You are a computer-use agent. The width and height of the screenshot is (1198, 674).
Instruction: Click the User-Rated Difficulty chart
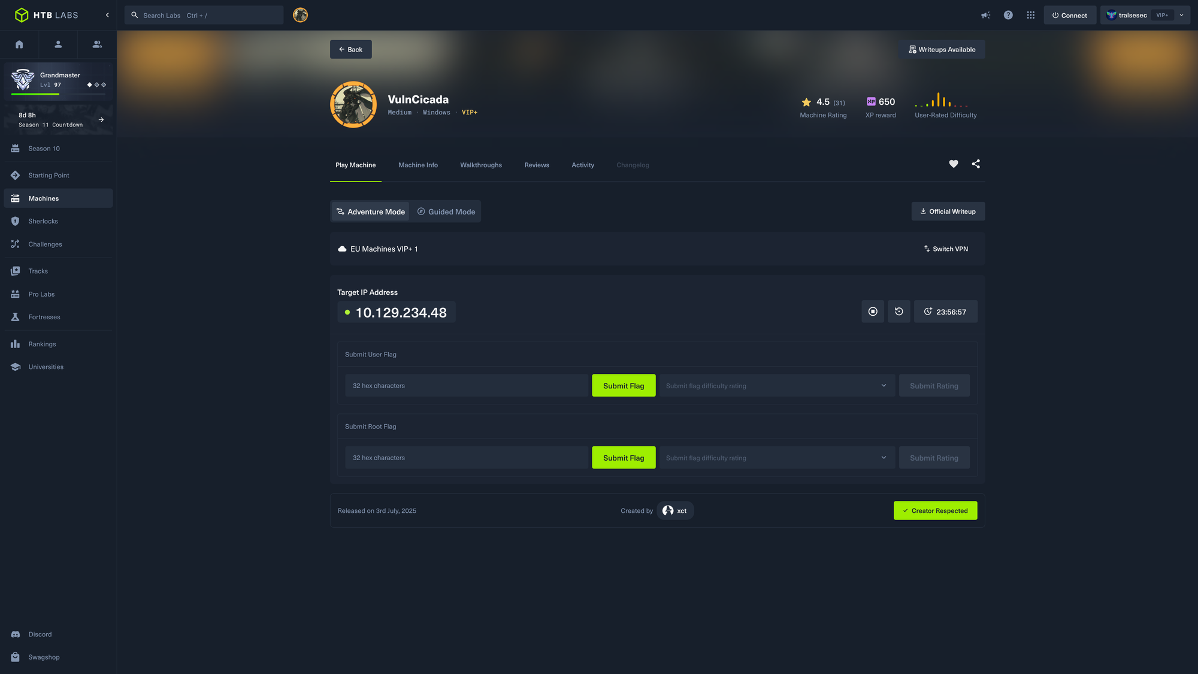941,99
